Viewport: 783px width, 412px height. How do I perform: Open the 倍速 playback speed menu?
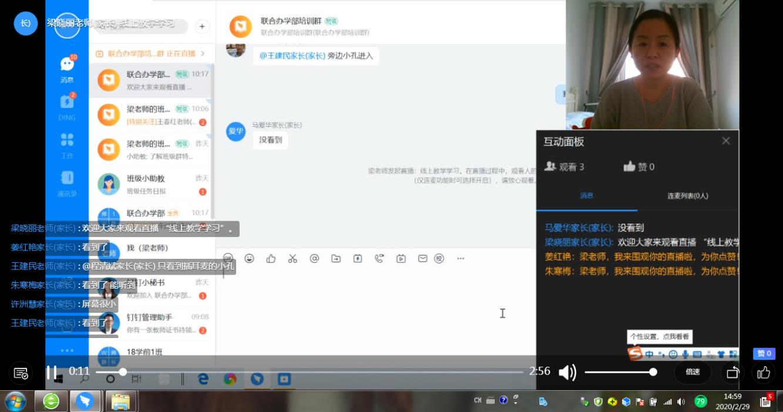coord(693,372)
